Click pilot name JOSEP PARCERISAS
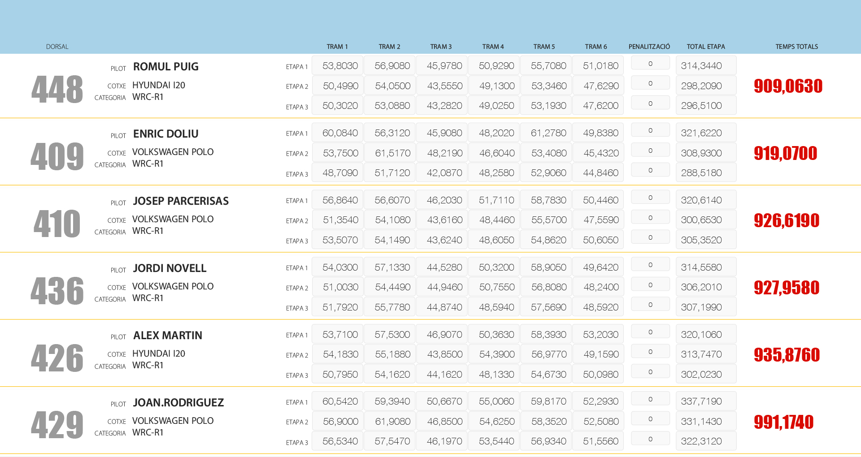861x457 pixels. [181, 201]
